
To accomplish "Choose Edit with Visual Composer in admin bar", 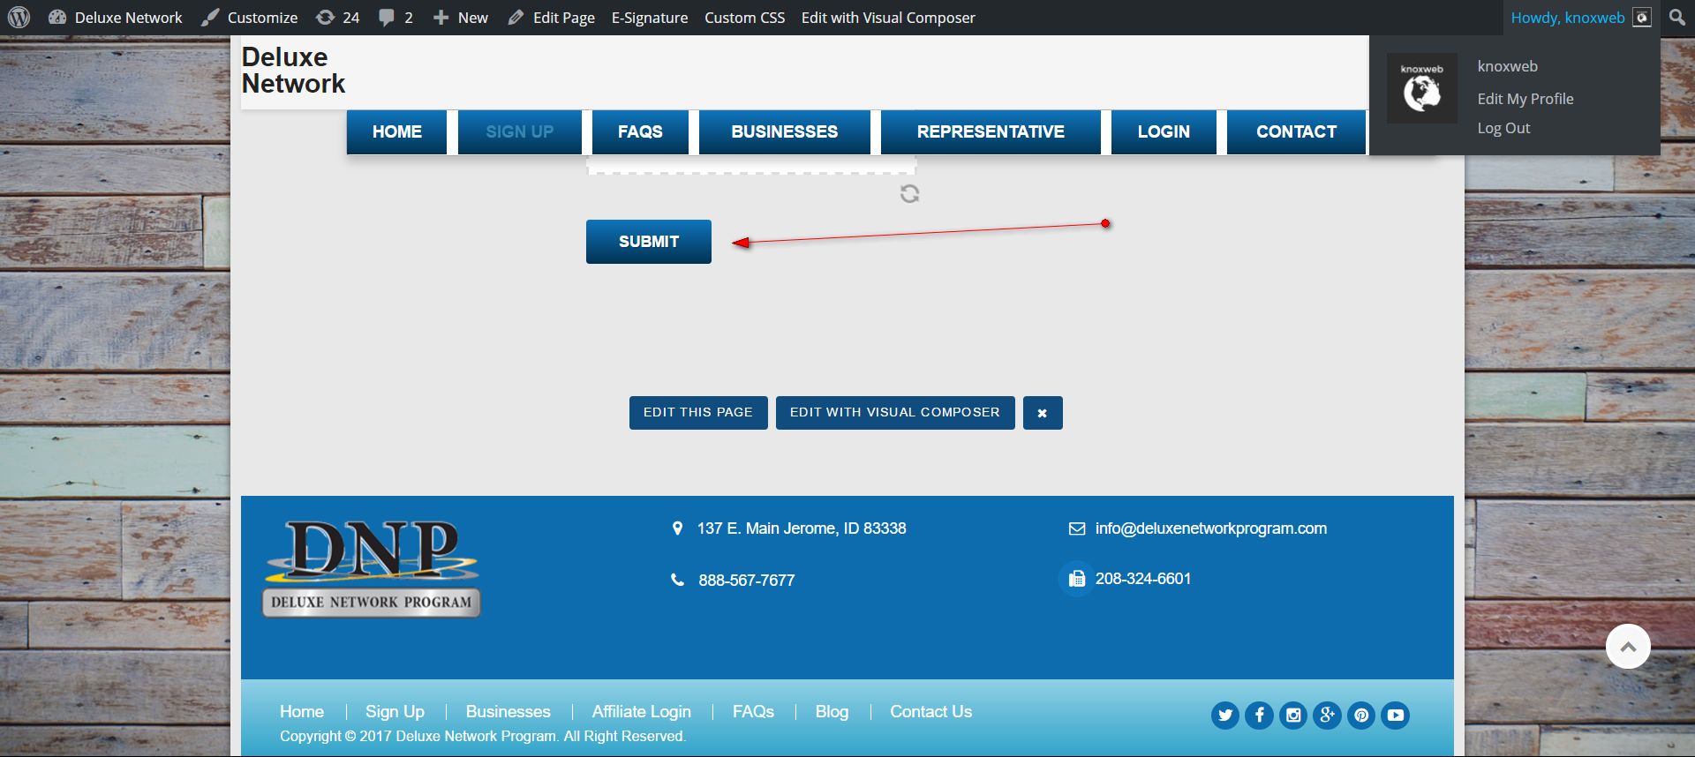I will [x=888, y=18].
